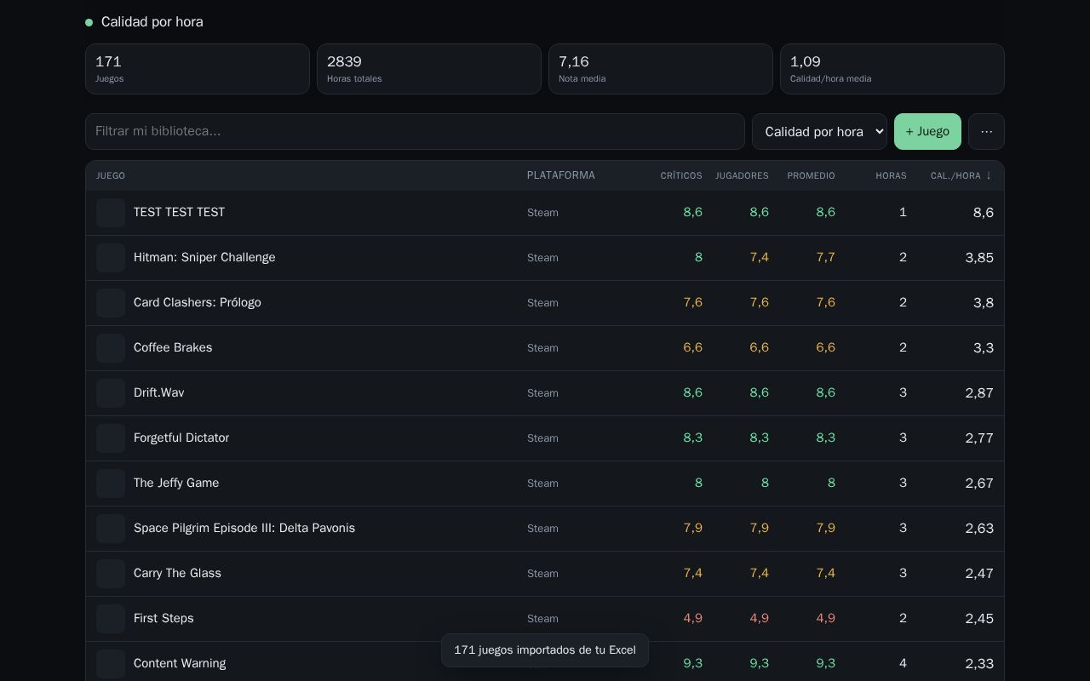Sort by the JUEGO column header
This screenshot has height=681, width=1090.
[111, 175]
